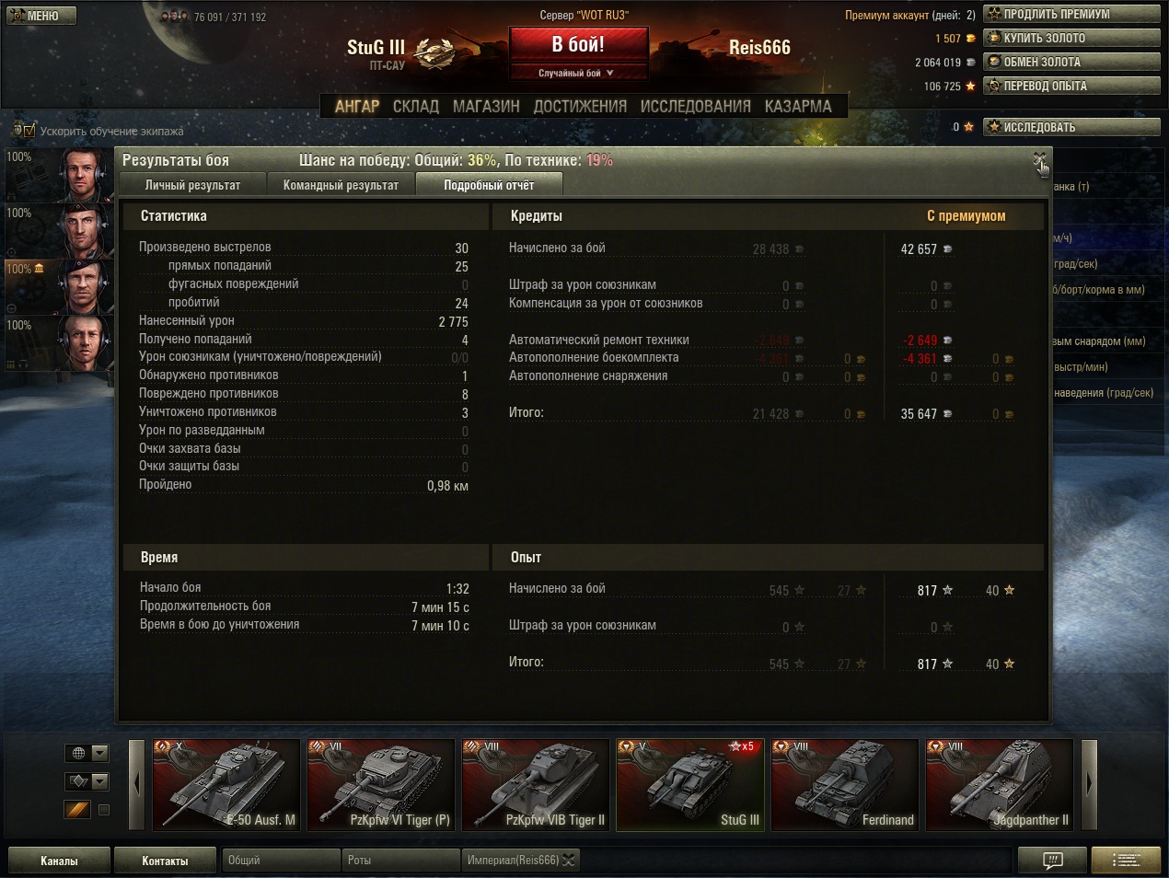Screen dimensions: 1169x878
Task: Toggle the orange stripe favorites filter
Action: coord(77,809)
